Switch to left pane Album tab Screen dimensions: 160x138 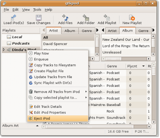(x=70, y=31)
